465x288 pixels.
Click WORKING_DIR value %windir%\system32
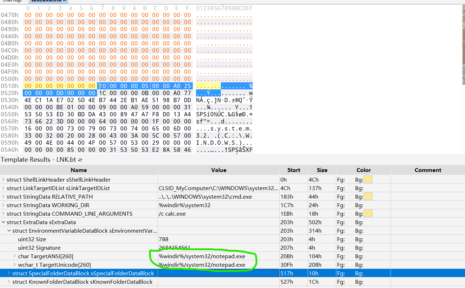(x=185, y=205)
